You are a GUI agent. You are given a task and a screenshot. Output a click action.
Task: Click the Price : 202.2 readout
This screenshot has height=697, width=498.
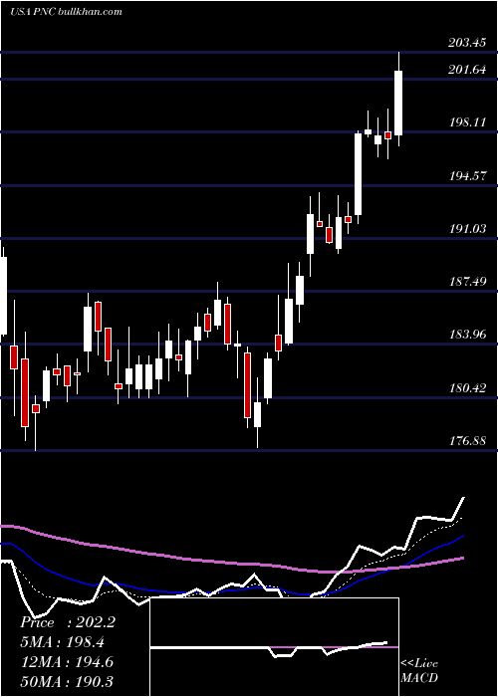tap(68, 622)
